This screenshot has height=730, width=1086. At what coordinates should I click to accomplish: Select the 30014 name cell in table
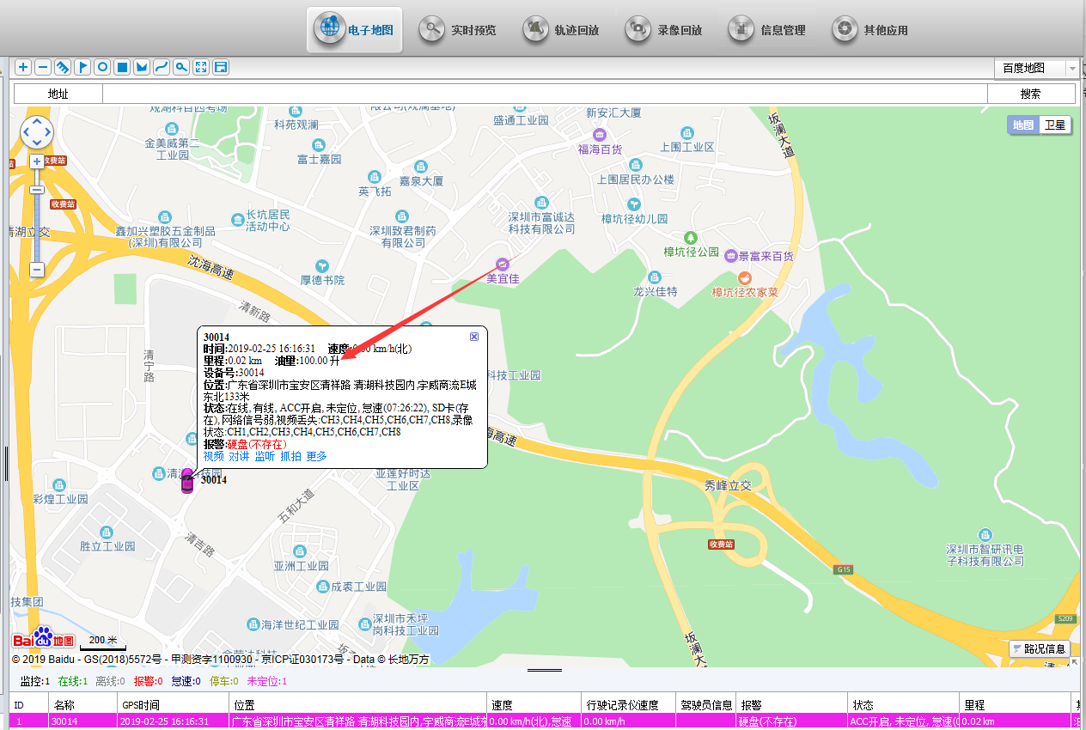pyautogui.click(x=82, y=721)
